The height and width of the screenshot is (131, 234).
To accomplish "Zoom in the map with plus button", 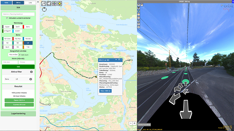I will pyautogui.click(x=134, y=123).
